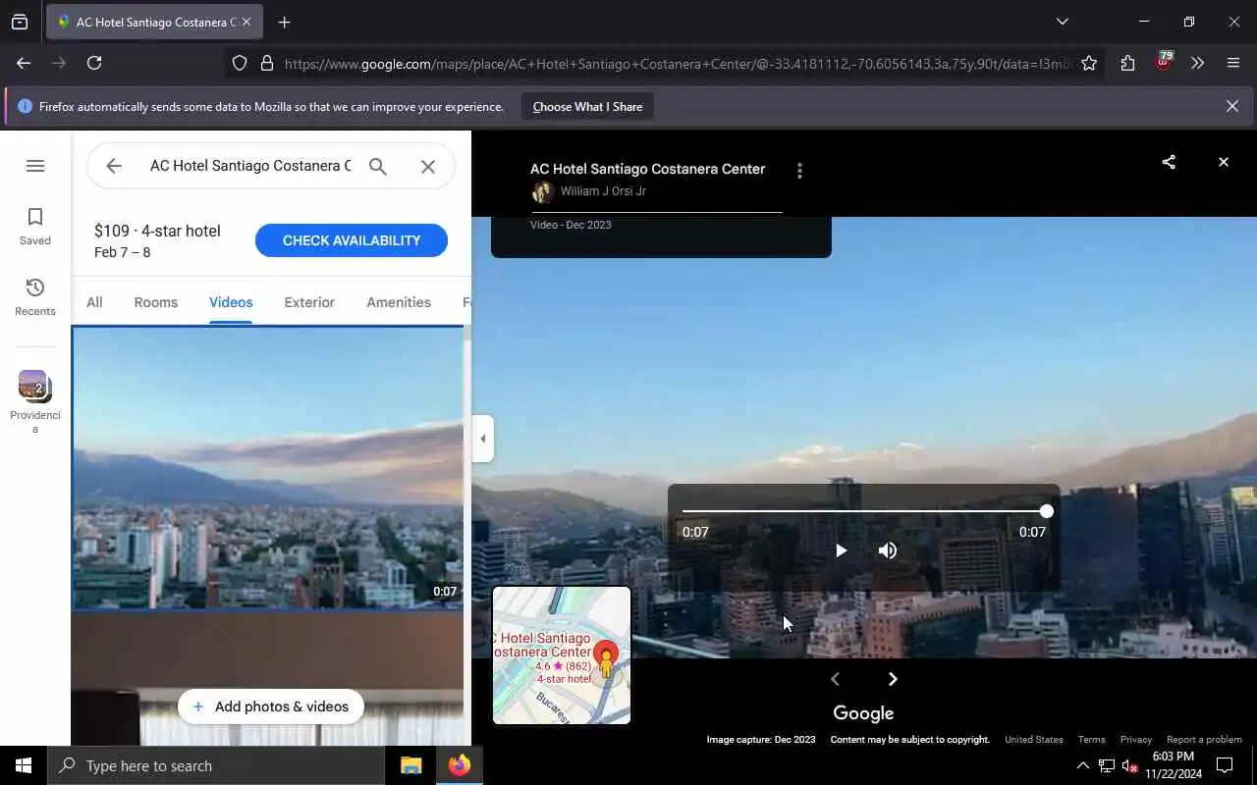1257x785 pixels.
Task: Close the AC Hotel Santiago browser tab
Action: tap(246, 22)
